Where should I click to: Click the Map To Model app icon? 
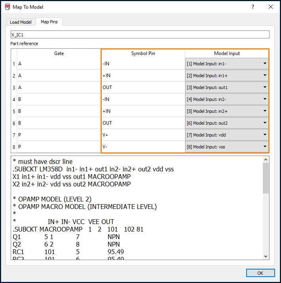click(x=8, y=7)
